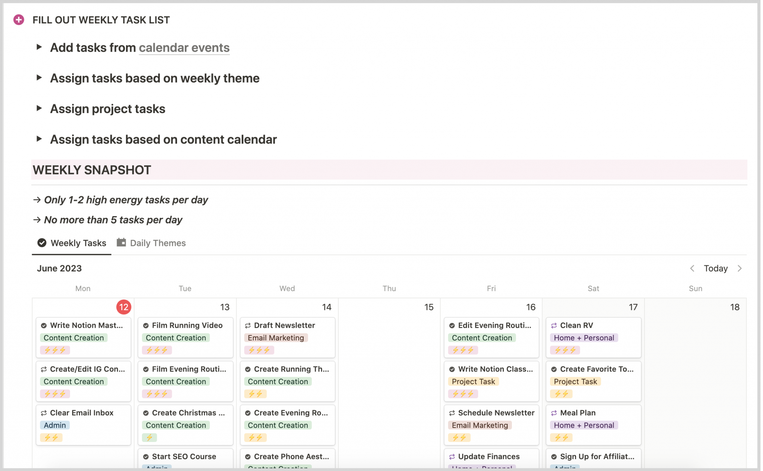Screen dimensions: 763x471
Task: Expand 'Assign project tasks' toggle
Action: [39, 108]
